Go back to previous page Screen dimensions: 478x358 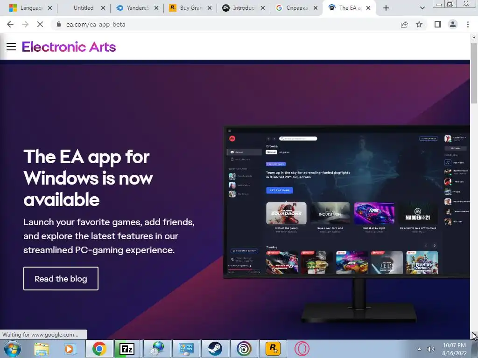(x=10, y=24)
